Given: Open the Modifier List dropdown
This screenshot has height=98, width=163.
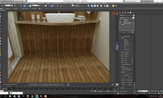Looking at the screenshot, I should 133,18.
